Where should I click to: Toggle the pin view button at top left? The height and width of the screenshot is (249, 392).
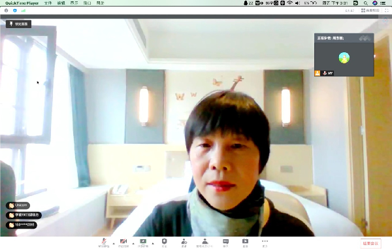[18, 24]
